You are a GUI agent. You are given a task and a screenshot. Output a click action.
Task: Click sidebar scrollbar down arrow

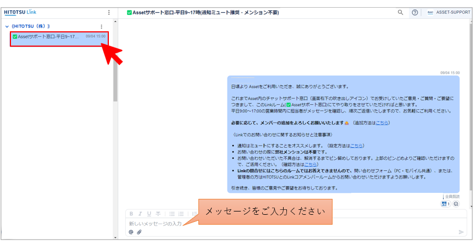point(115,237)
